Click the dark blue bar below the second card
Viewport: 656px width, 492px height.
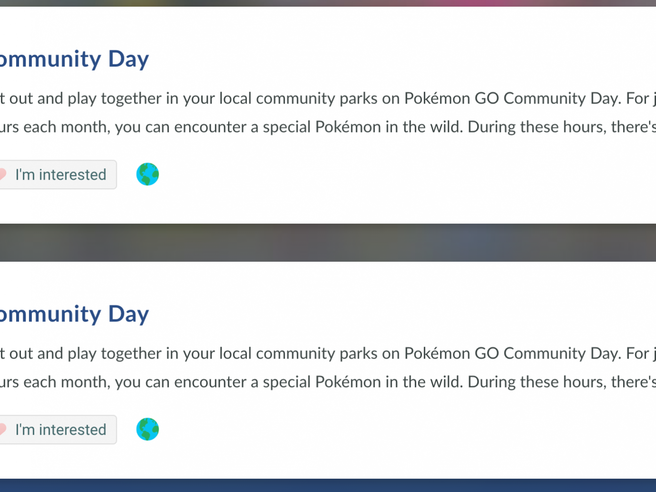pyautogui.click(x=328, y=485)
